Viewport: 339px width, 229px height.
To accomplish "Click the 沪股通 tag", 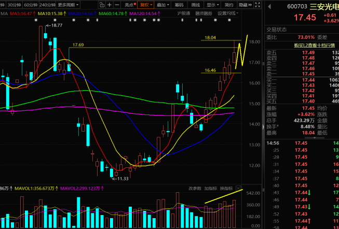I will [184, 13].
